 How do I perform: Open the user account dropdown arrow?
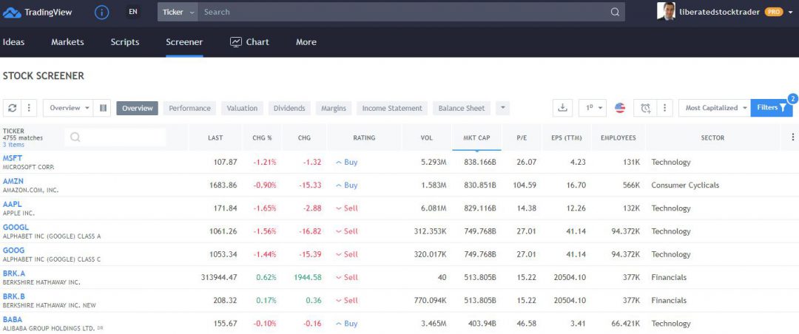click(x=790, y=13)
